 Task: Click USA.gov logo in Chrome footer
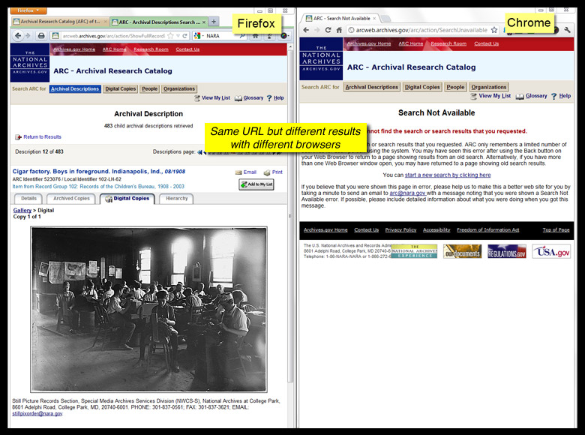coord(551,251)
